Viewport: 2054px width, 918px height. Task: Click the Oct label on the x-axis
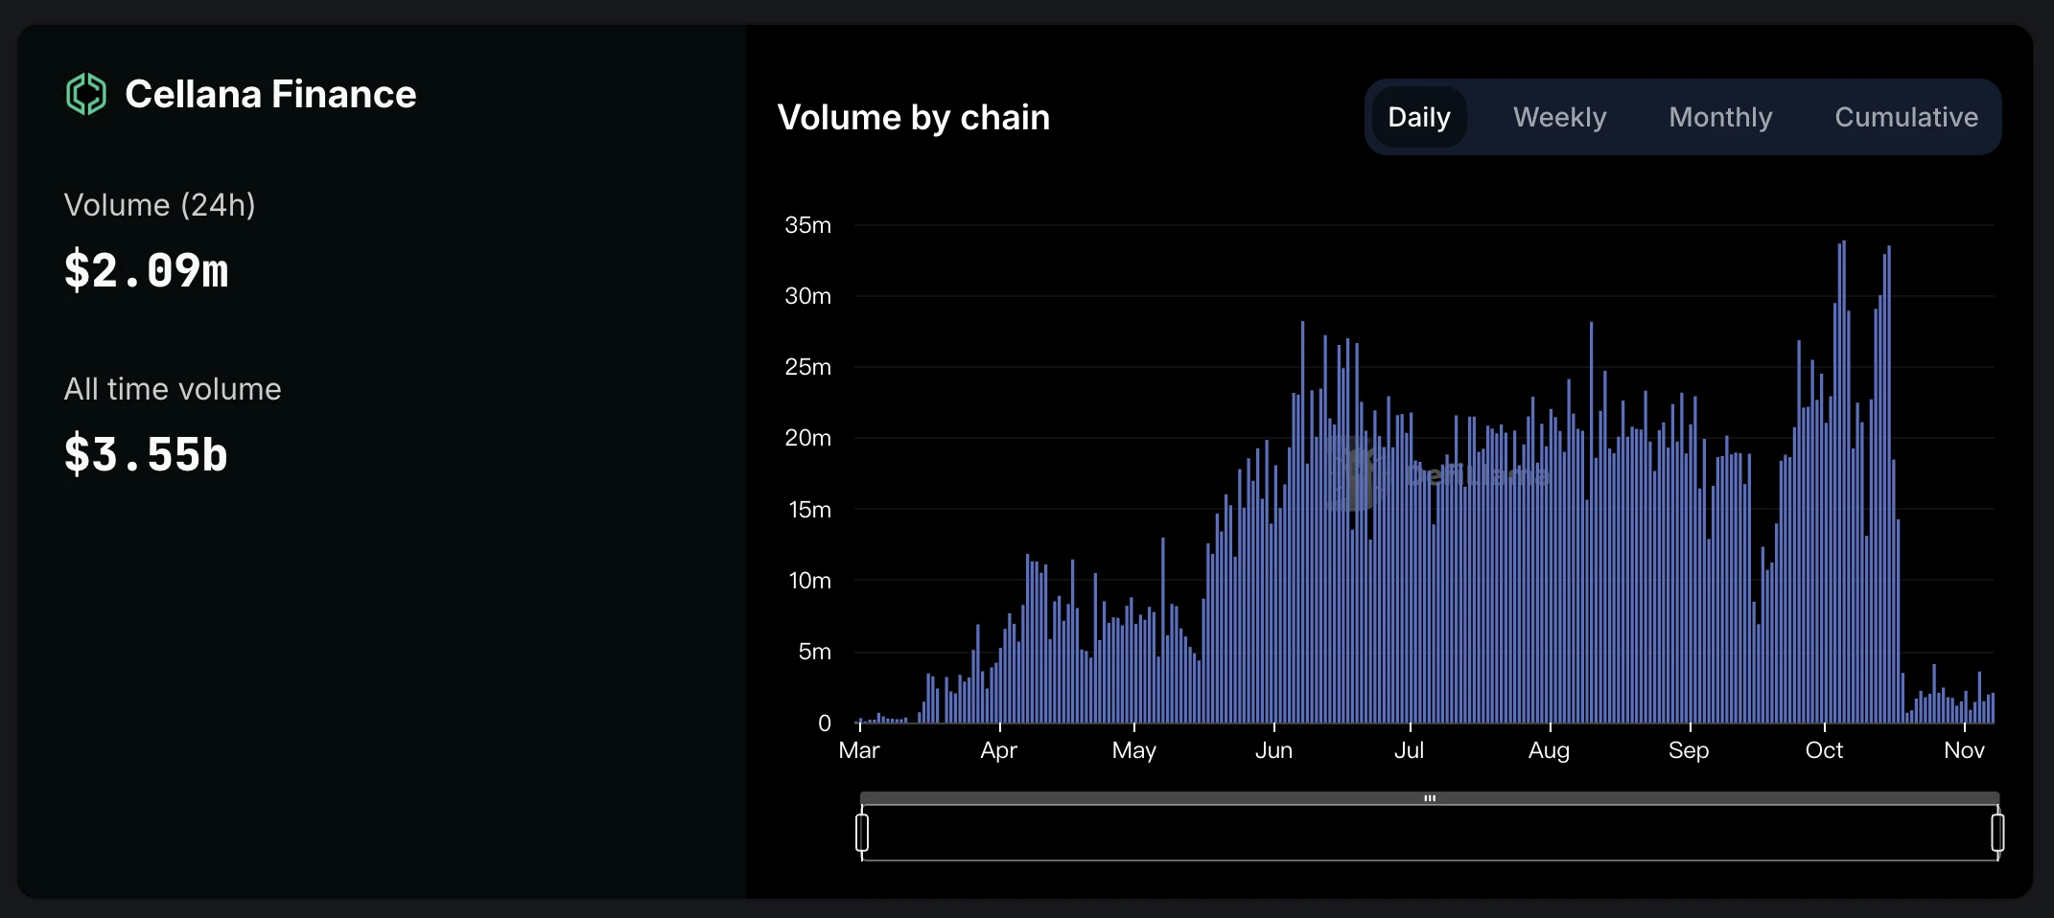pos(1823,750)
